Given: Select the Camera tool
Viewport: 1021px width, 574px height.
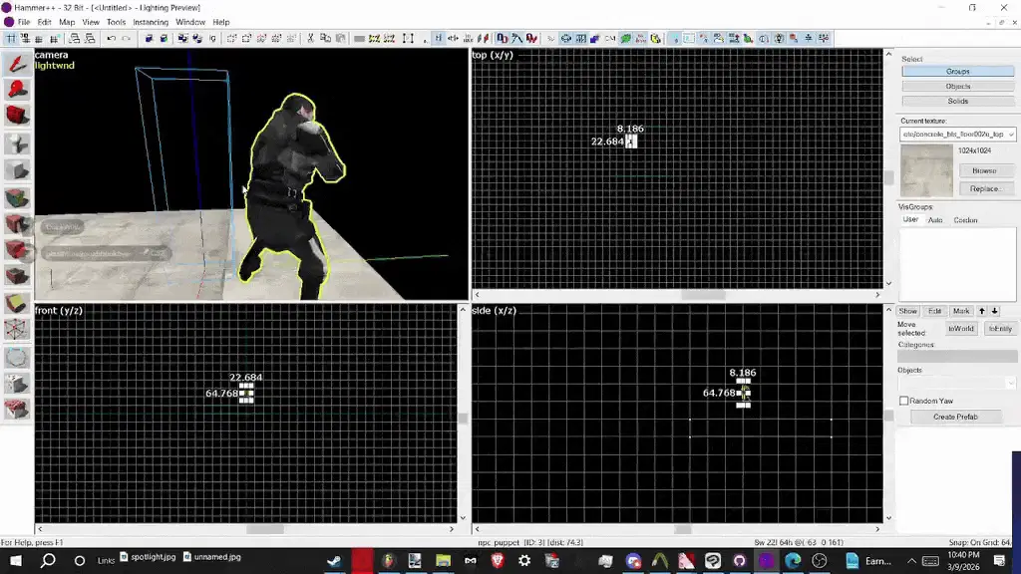Looking at the screenshot, I should point(18,116).
